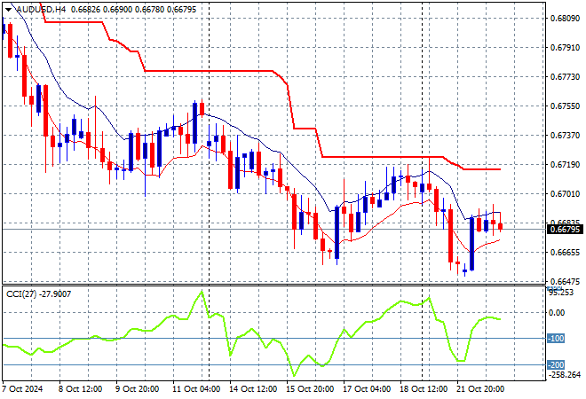Viewport: 586px width, 399px height.
Task: Select the 0.66655 price axis label
Action: coord(565,253)
